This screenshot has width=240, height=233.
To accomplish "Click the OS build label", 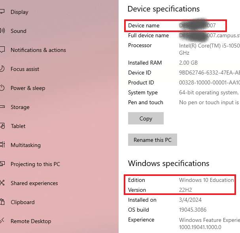I will 138,210.
